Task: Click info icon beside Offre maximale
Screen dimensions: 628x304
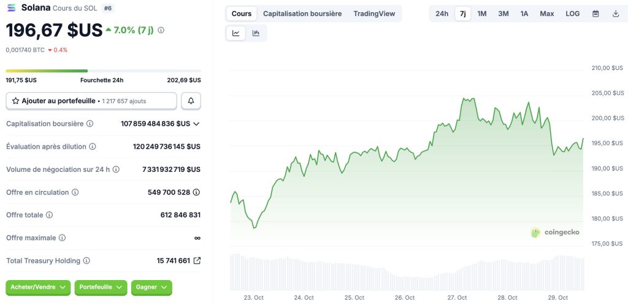Action: point(62,238)
